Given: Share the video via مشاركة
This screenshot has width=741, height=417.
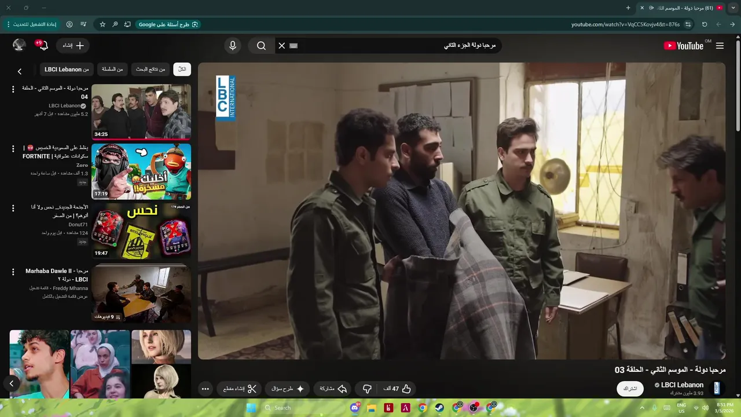Looking at the screenshot, I should pos(333,389).
